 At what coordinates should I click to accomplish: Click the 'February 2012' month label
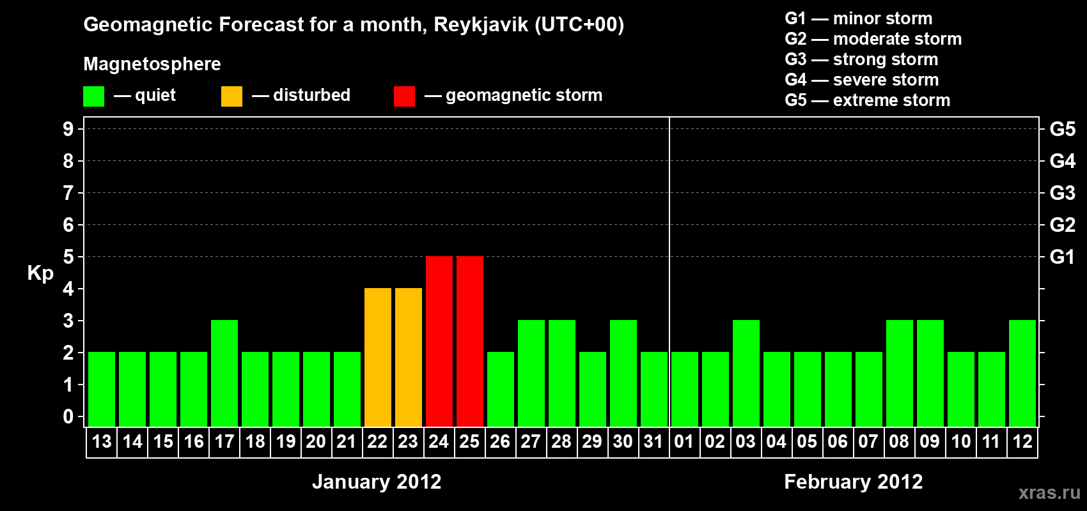tap(854, 482)
